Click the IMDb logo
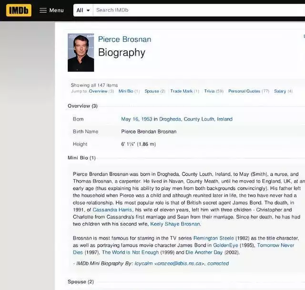Screen dimensions: 305x290 (19, 10)
